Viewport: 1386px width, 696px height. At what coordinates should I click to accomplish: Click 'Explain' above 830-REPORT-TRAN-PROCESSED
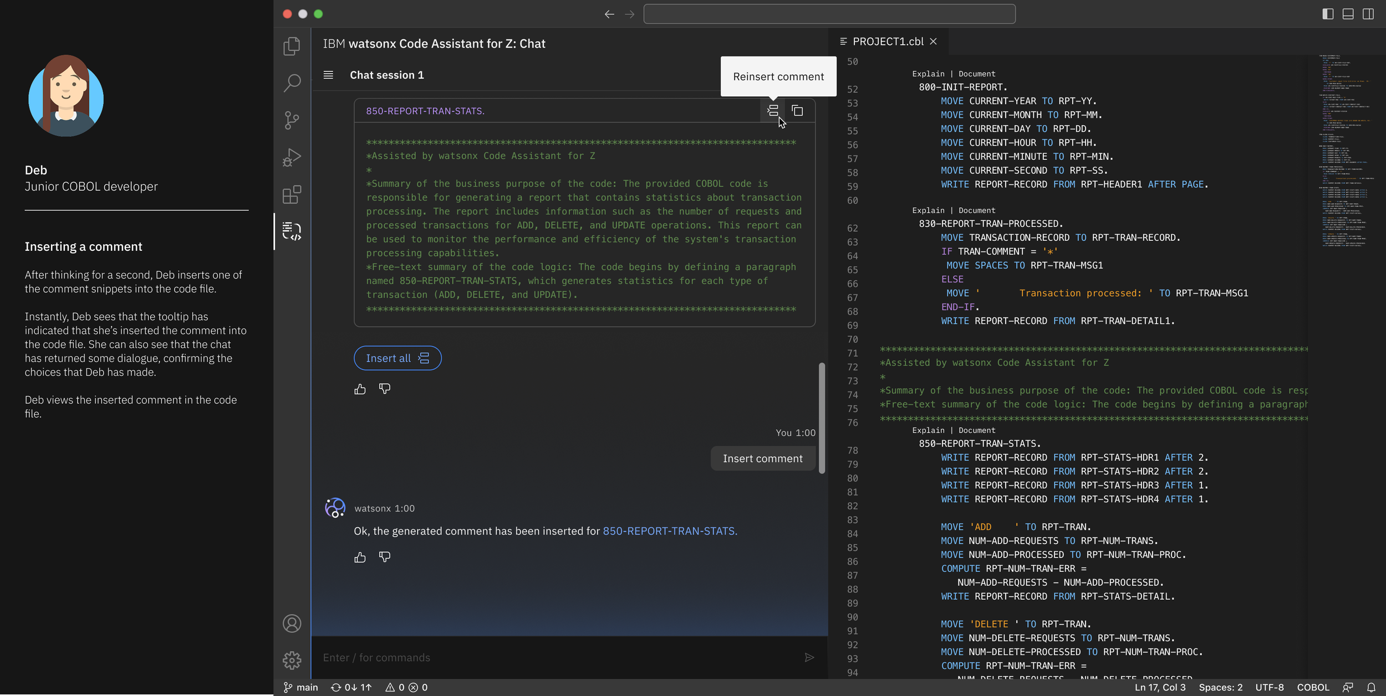(x=928, y=210)
